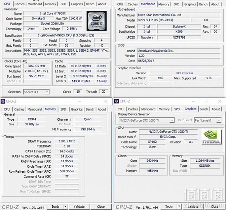Expand Tools dropdown arrow in Graphics window
Screen dimensions: 226x210
(179, 206)
